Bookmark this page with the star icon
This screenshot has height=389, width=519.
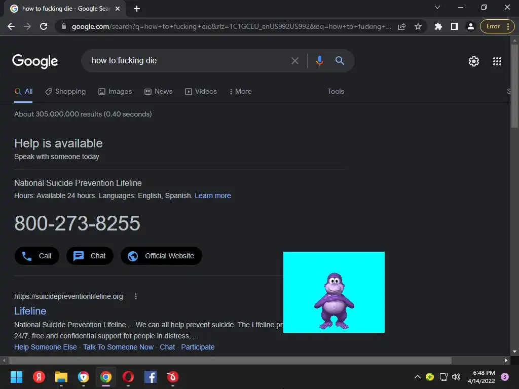point(418,26)
